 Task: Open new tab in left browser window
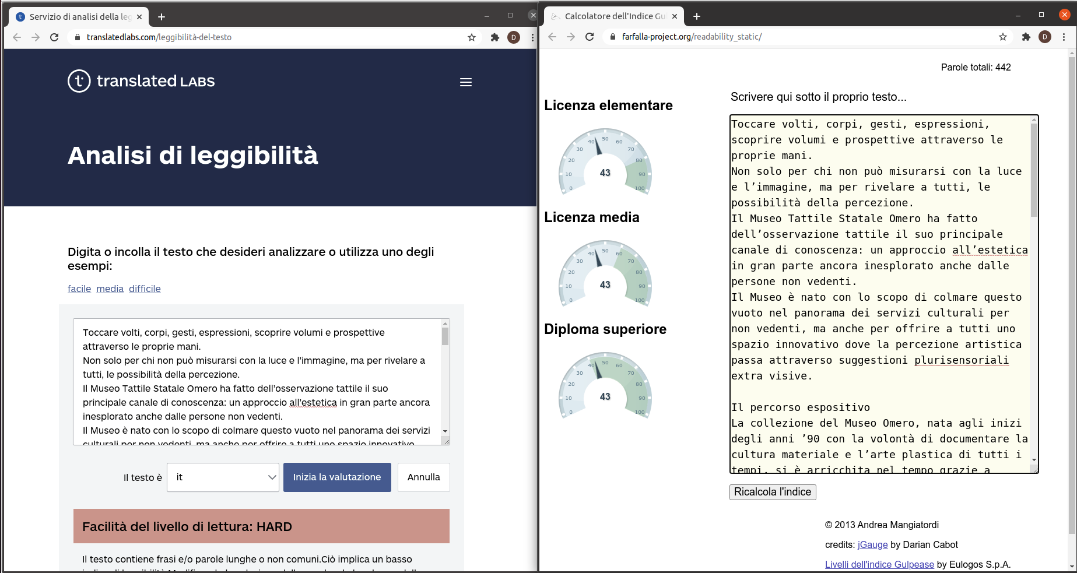click(x=162, y=17)
